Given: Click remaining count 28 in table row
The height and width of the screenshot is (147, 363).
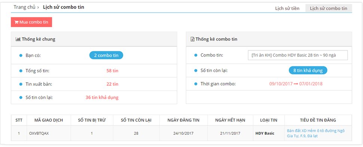Looking at the screenshot, I should (136, 133).
